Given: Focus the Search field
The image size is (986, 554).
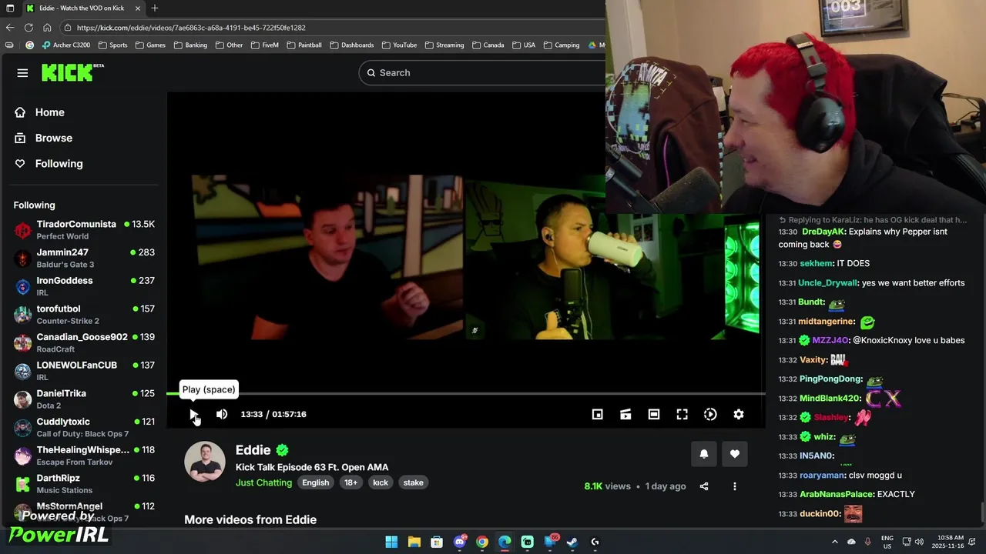Looking at the screenshot, I should coord(493,72).
